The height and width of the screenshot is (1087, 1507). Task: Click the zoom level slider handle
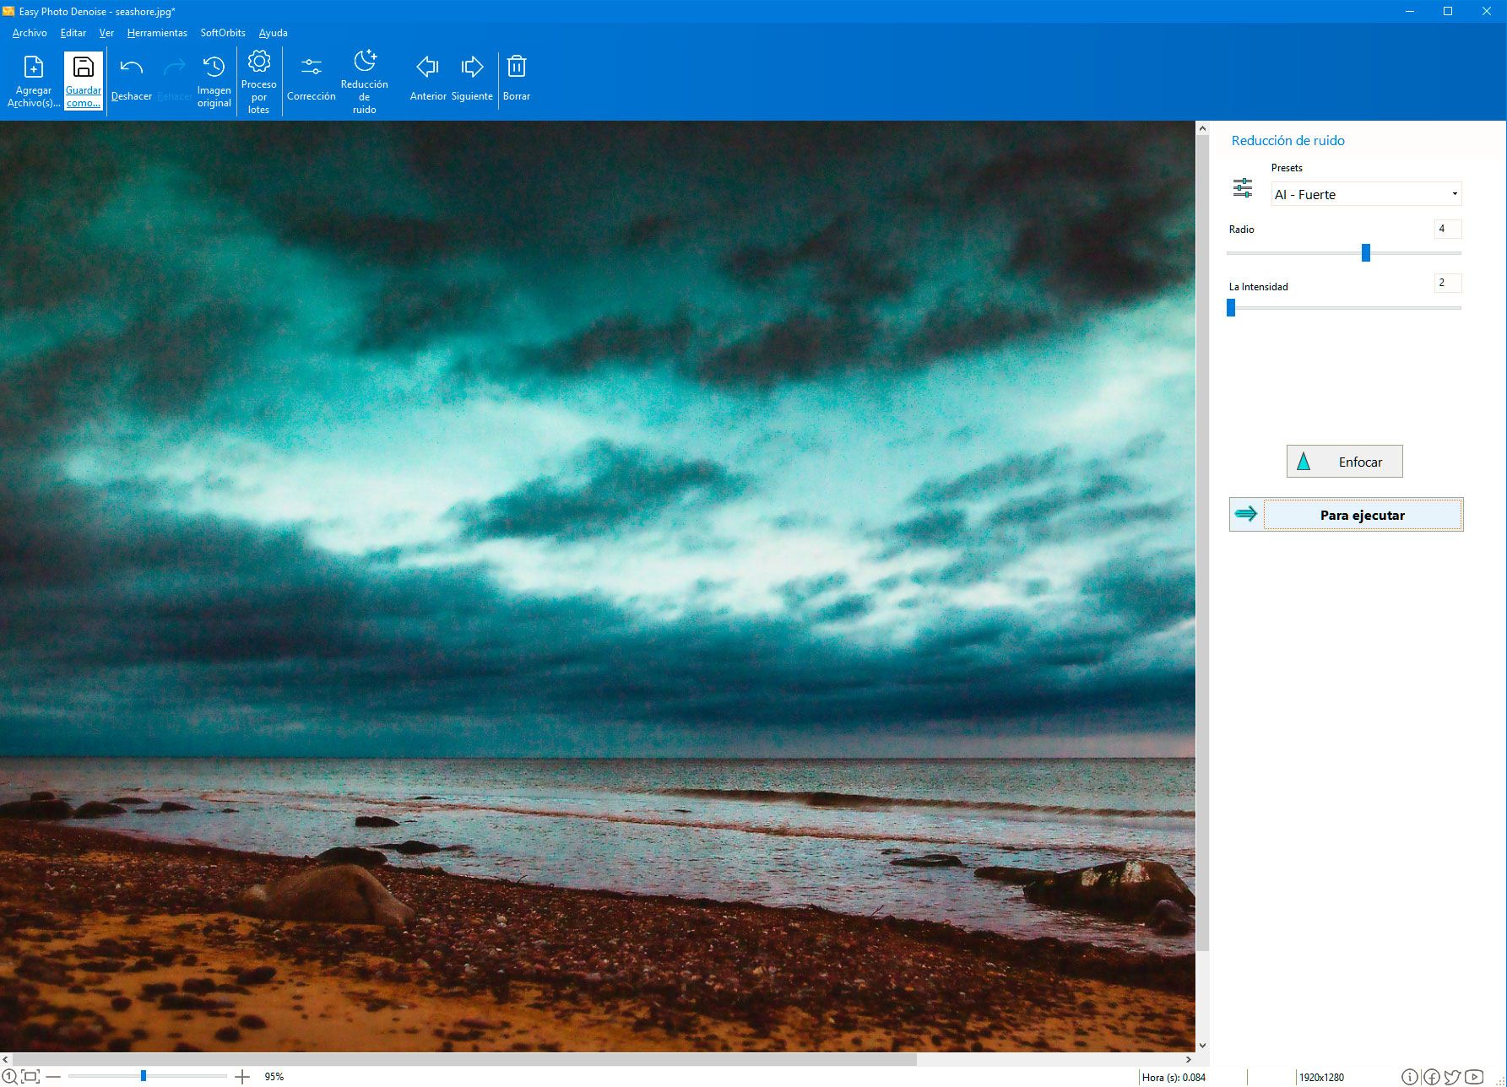tap(144, 1076)
